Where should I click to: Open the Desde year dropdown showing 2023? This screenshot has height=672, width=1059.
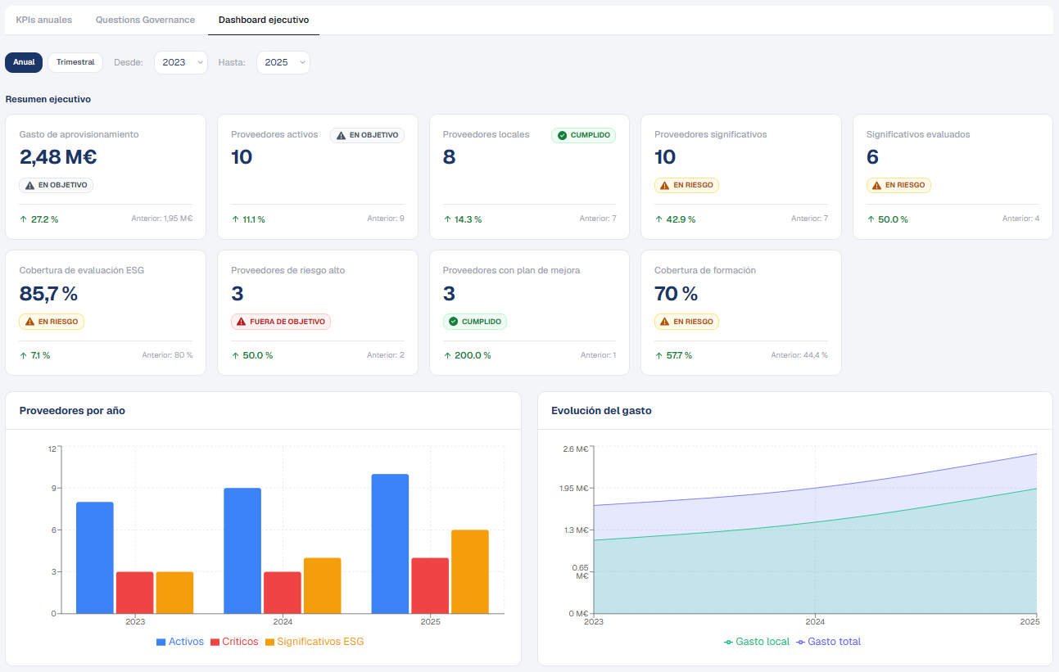point(181,62)
